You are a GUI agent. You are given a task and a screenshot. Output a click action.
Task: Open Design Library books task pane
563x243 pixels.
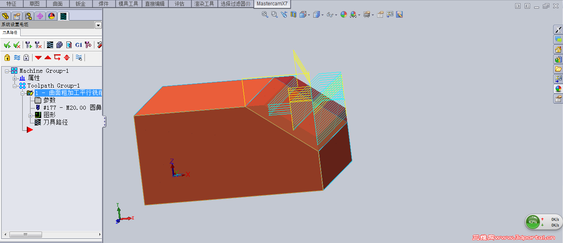click(558, 59)
